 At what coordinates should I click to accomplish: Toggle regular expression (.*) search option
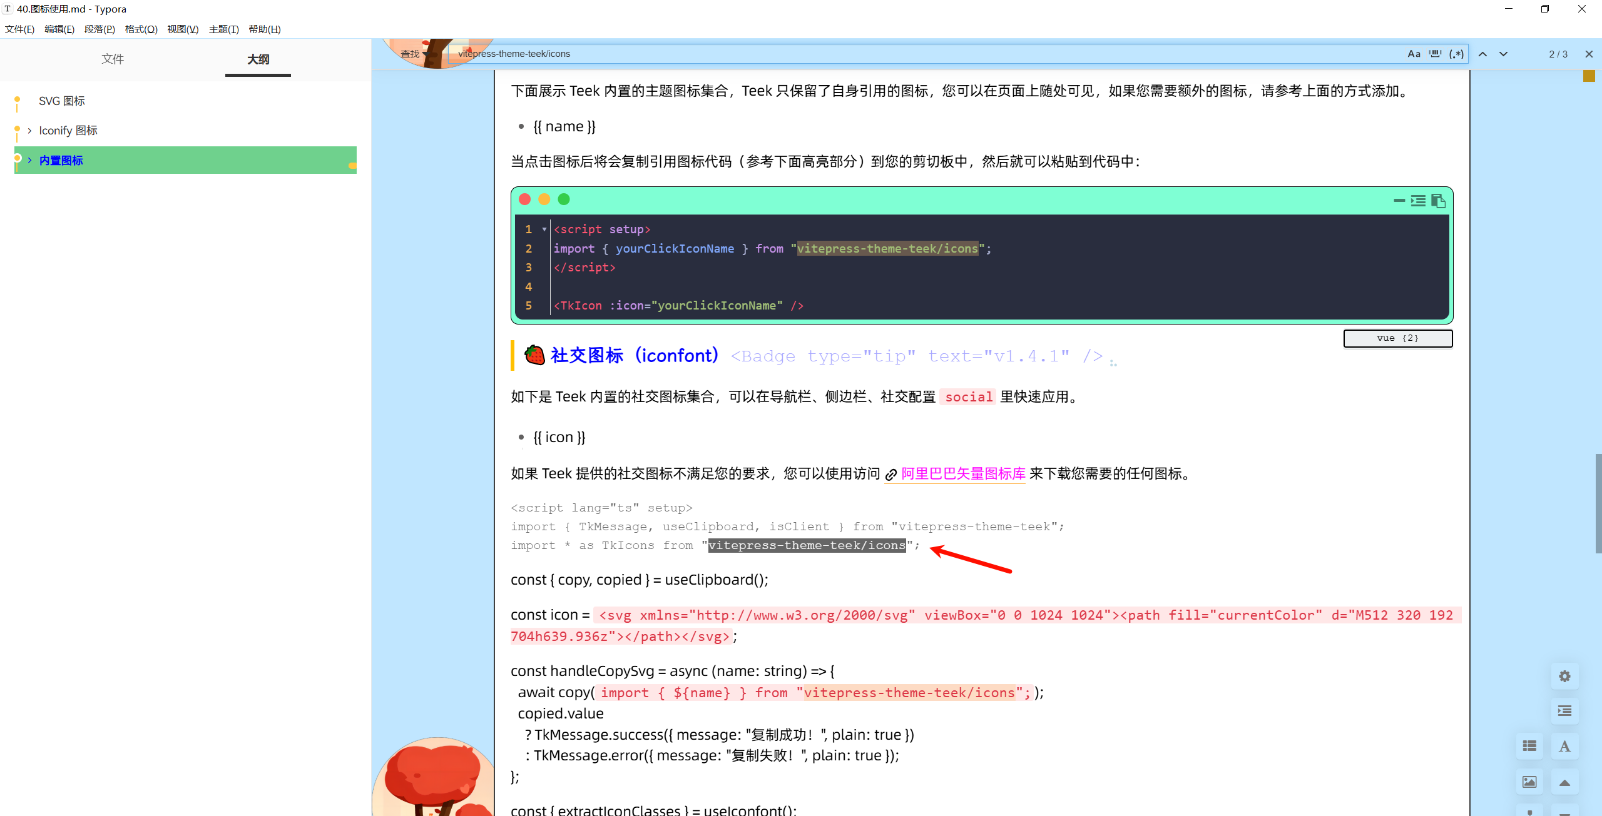coord(1456,54)
